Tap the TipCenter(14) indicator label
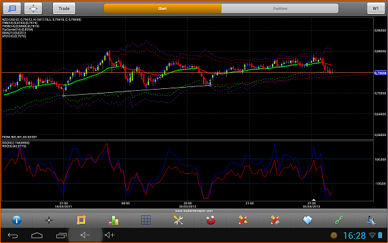 (x=17, y=30)
